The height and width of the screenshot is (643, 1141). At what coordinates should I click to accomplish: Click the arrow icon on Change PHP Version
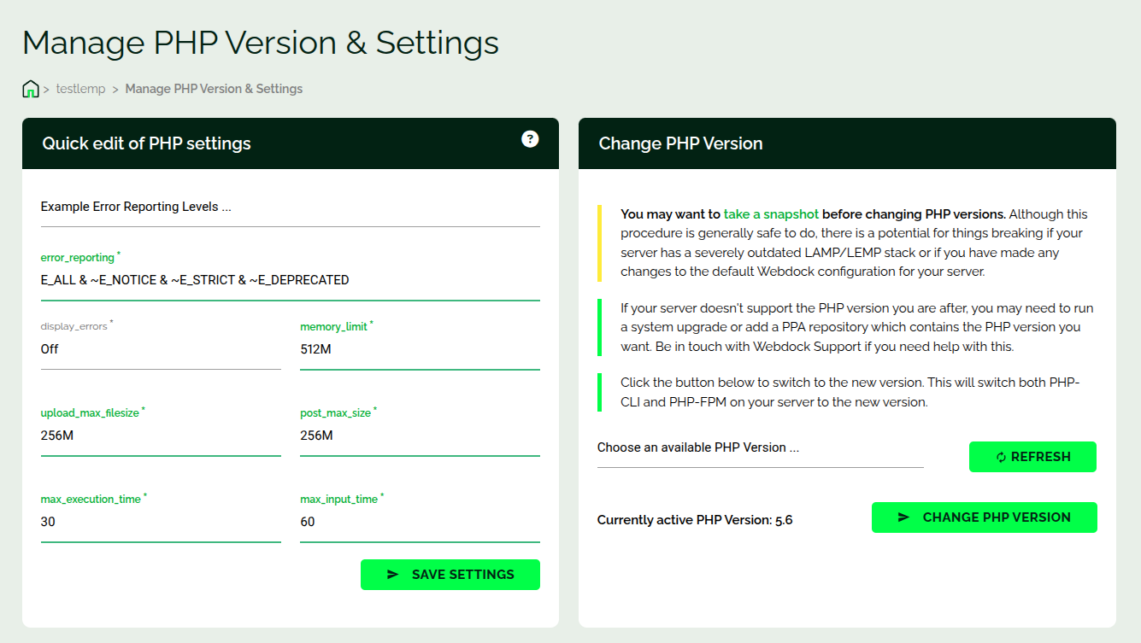[903, 517]
